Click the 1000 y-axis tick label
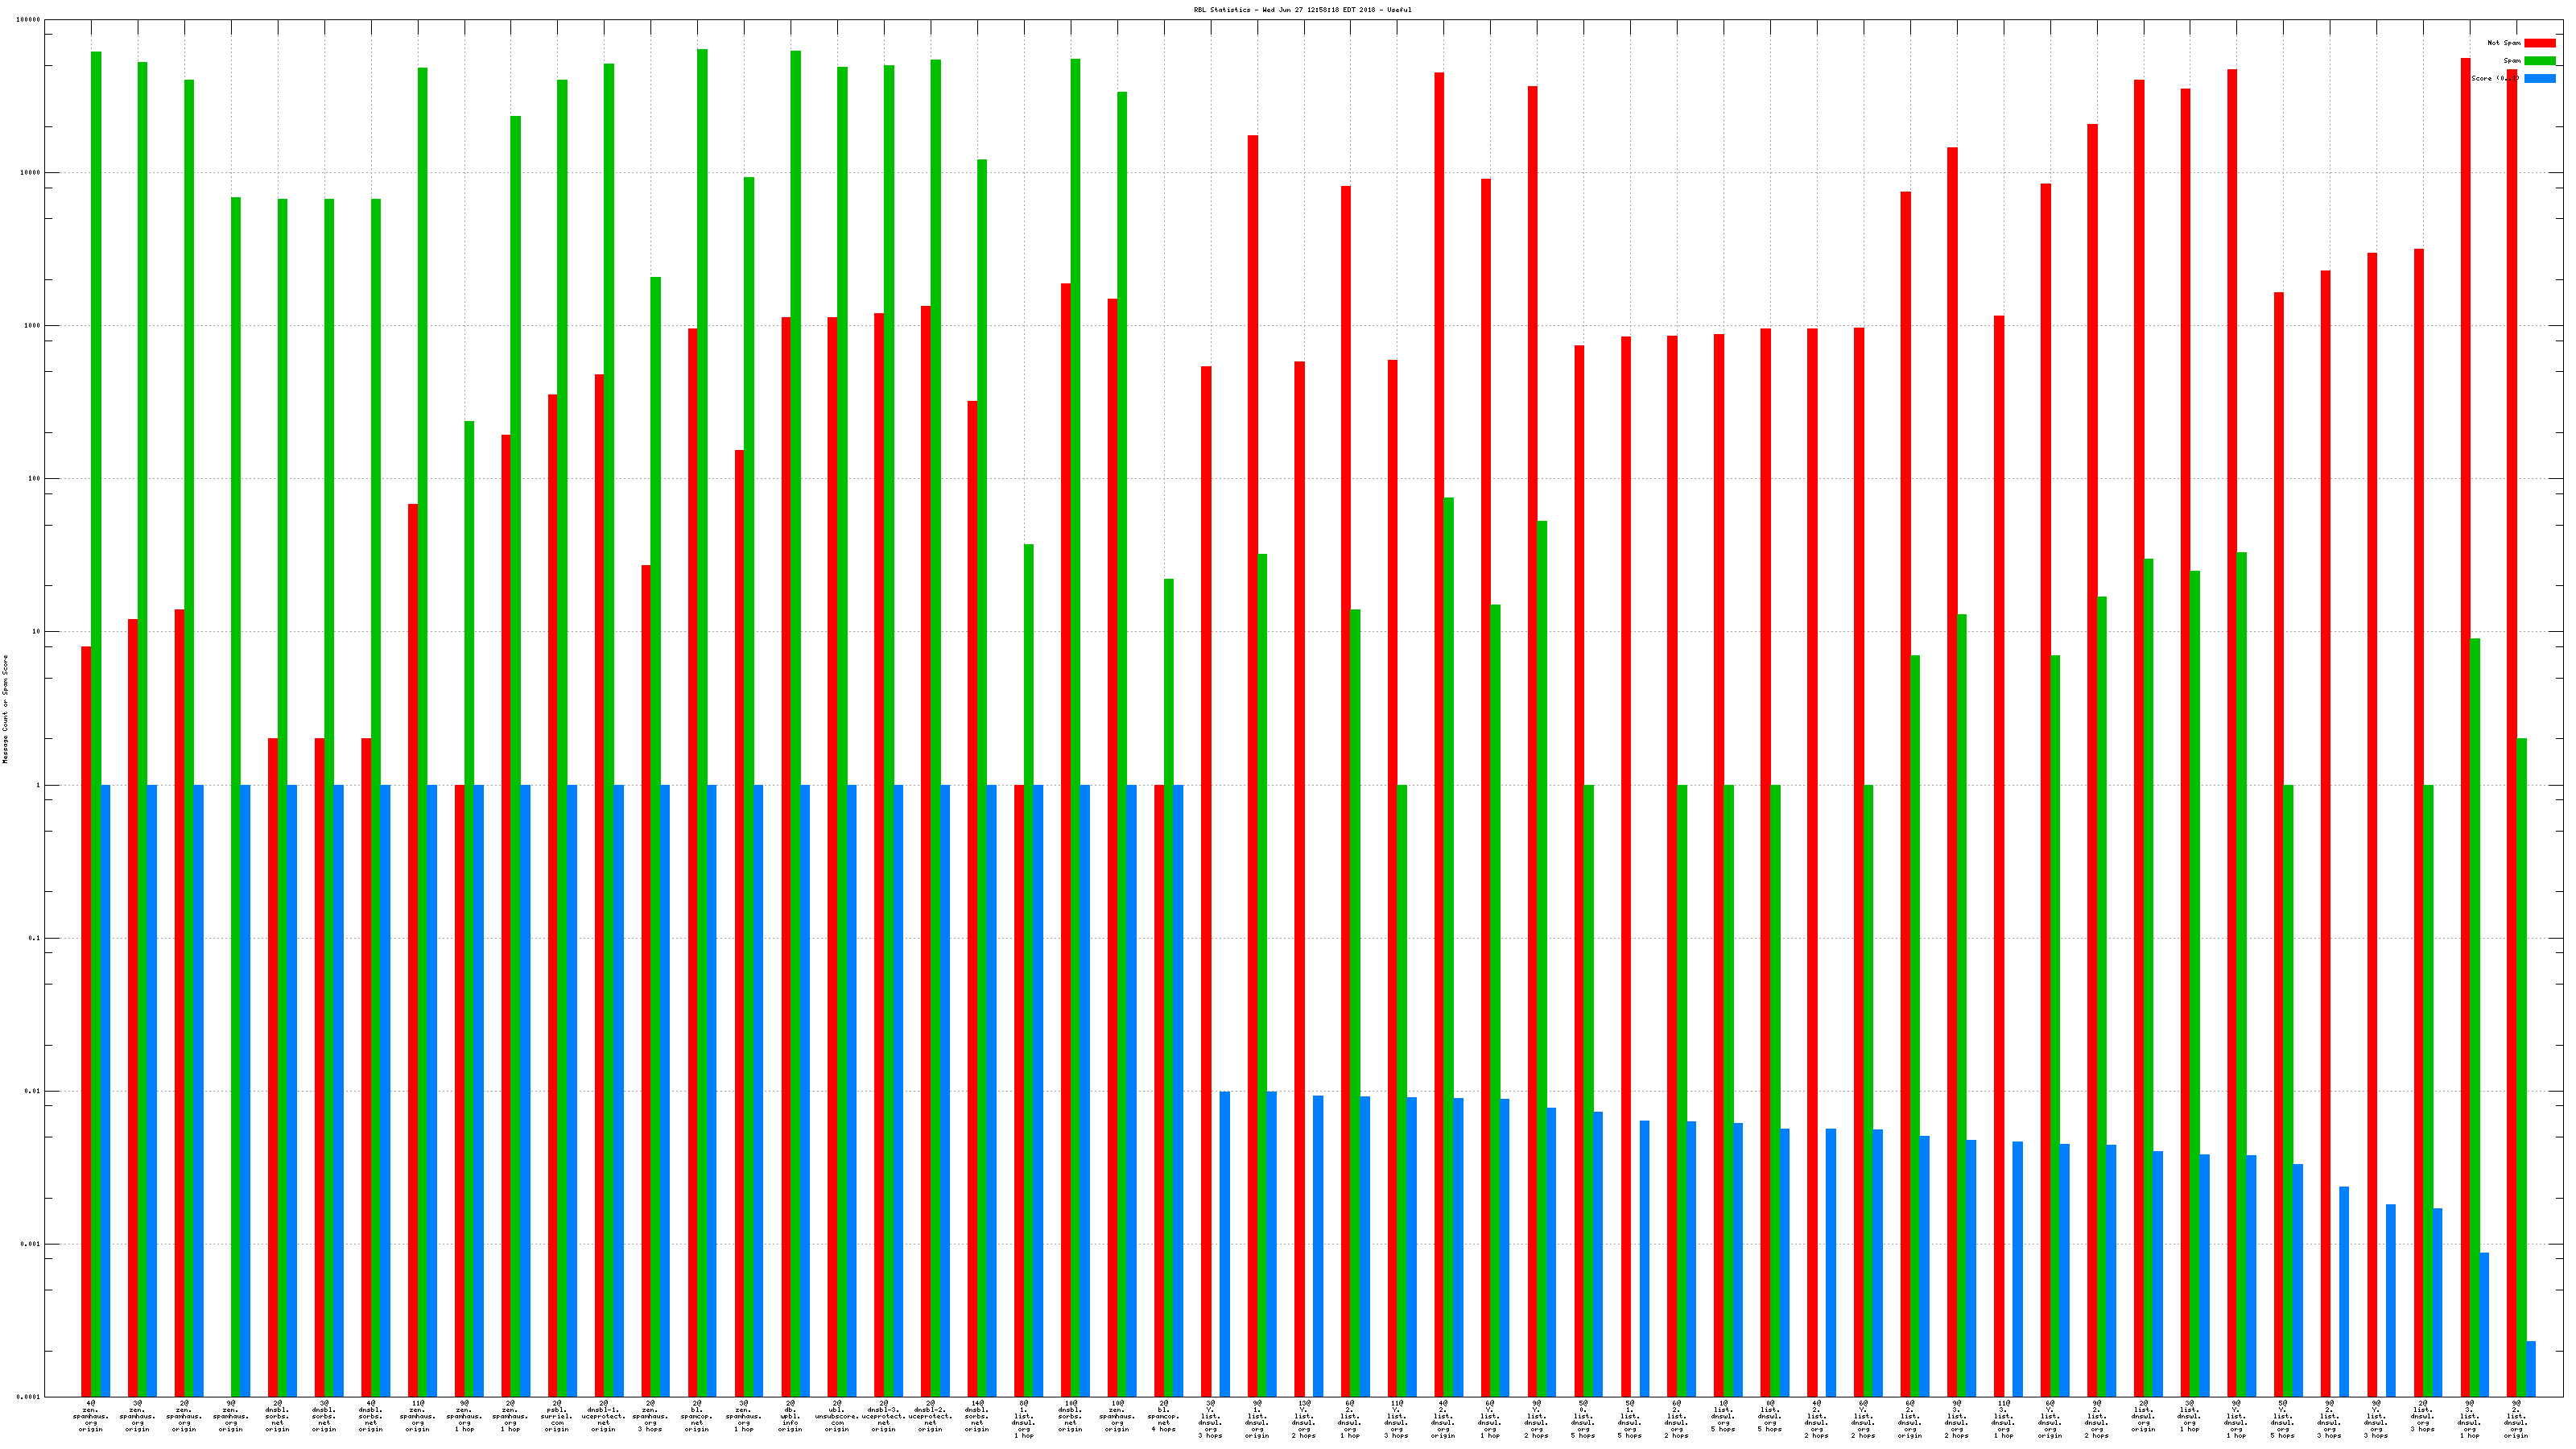The image size is (2576, 1449). [x=32, y=326]
